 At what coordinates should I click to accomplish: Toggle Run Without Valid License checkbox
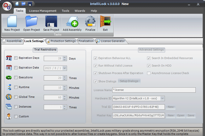pos(95,66)
